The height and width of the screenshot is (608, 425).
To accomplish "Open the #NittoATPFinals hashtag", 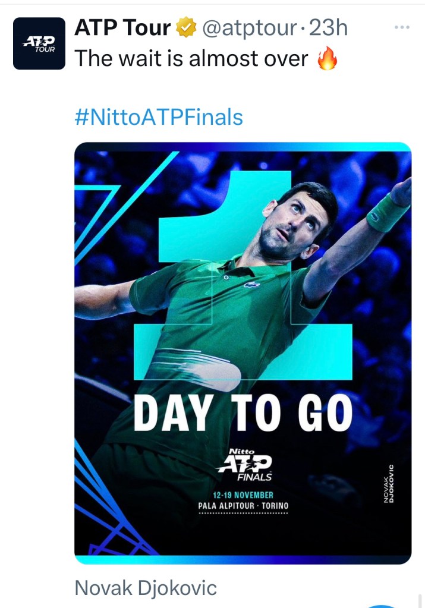I will tap(159, 117).
